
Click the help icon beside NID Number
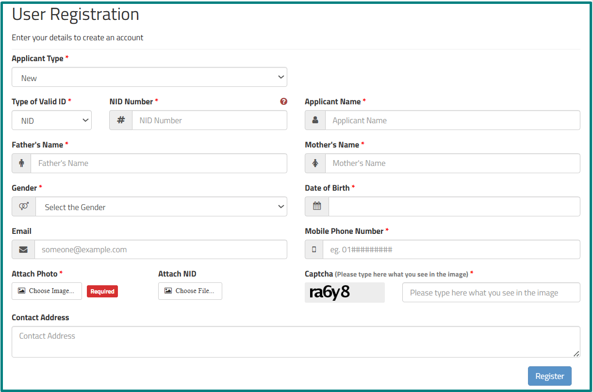click(x=284, y=101)
